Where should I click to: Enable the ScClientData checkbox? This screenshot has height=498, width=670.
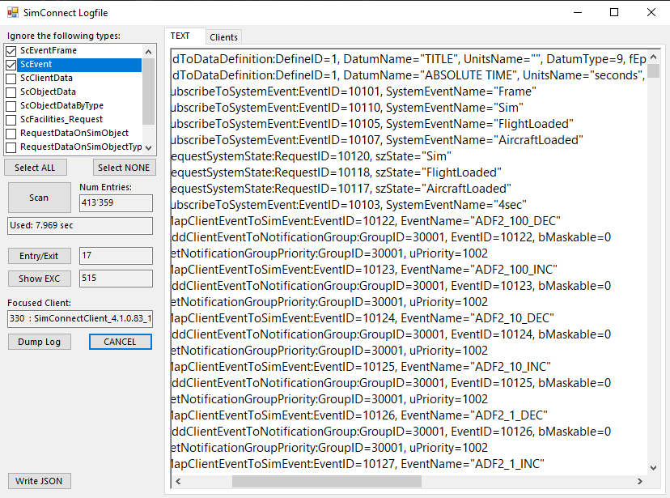point(11,79)
